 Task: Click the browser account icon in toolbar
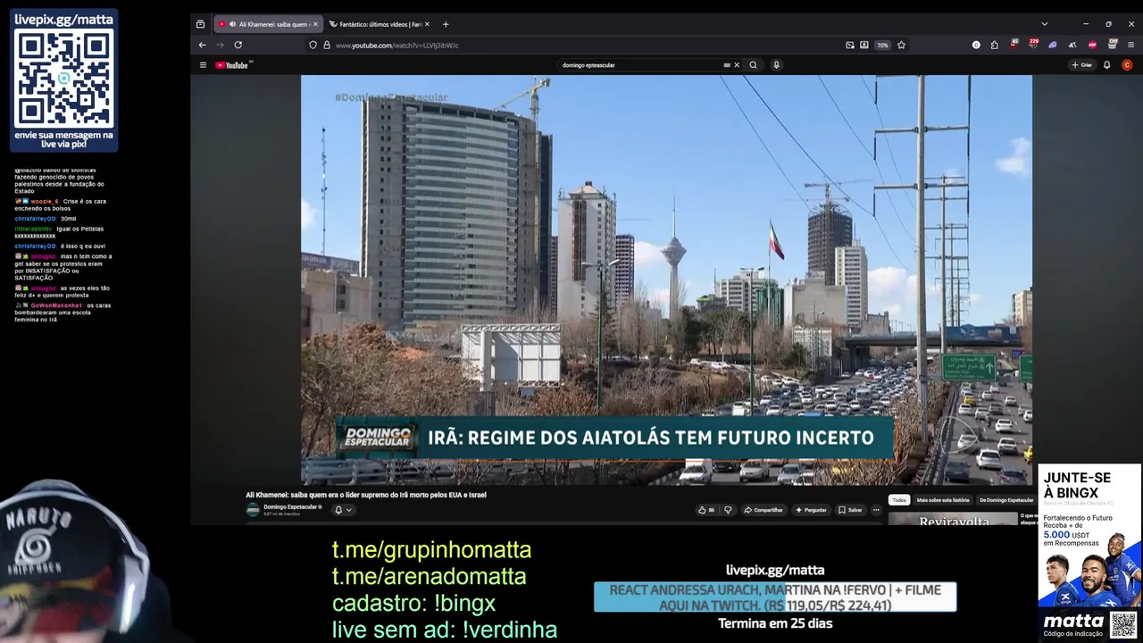[x=976, y=45]
